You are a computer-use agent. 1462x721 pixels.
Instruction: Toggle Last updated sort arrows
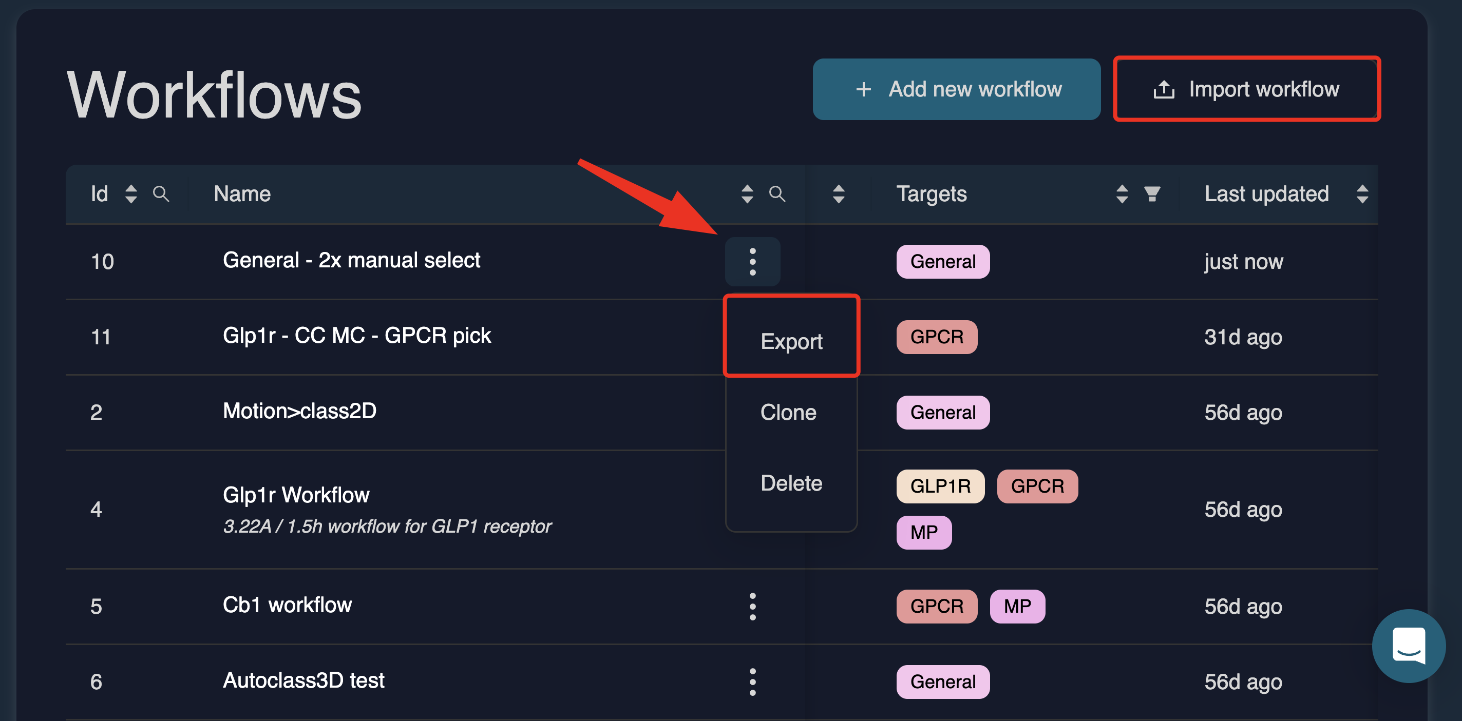[x=1362, y=194]
